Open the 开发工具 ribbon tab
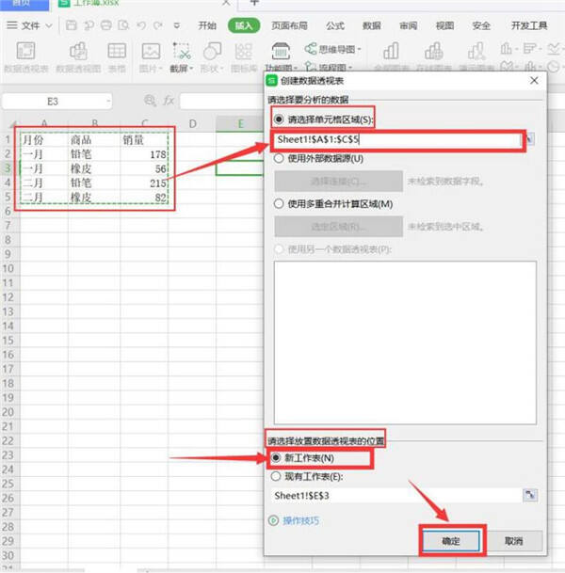 529,25
